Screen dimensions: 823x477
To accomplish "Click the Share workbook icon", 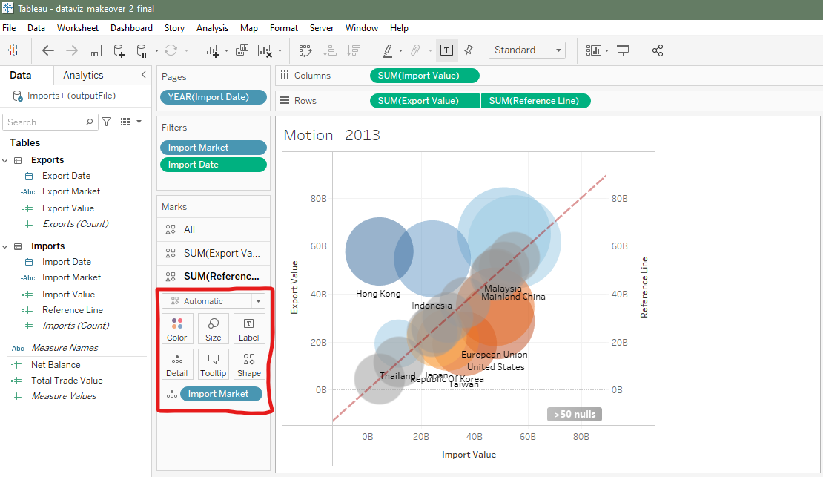I will 657,50.
